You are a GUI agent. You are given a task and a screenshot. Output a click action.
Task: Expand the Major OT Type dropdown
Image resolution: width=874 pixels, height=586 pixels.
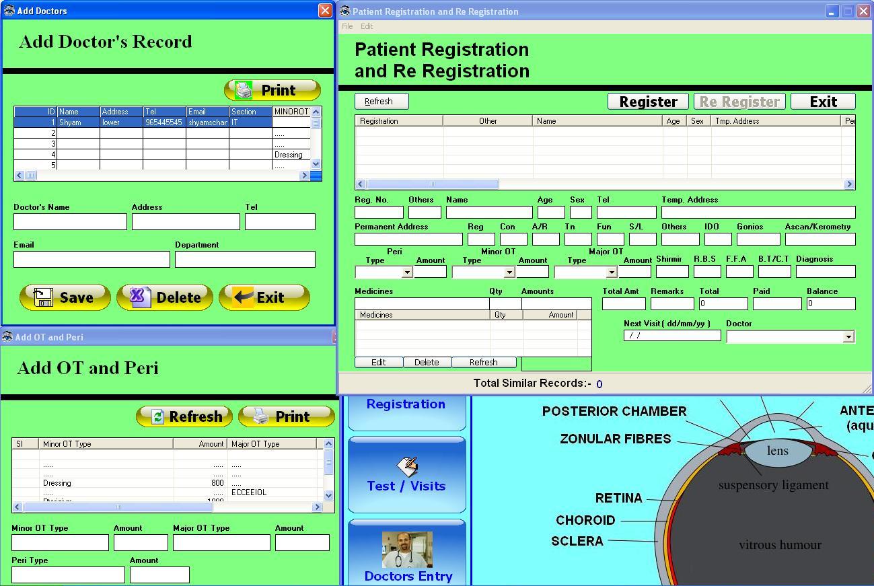point(612,272)
